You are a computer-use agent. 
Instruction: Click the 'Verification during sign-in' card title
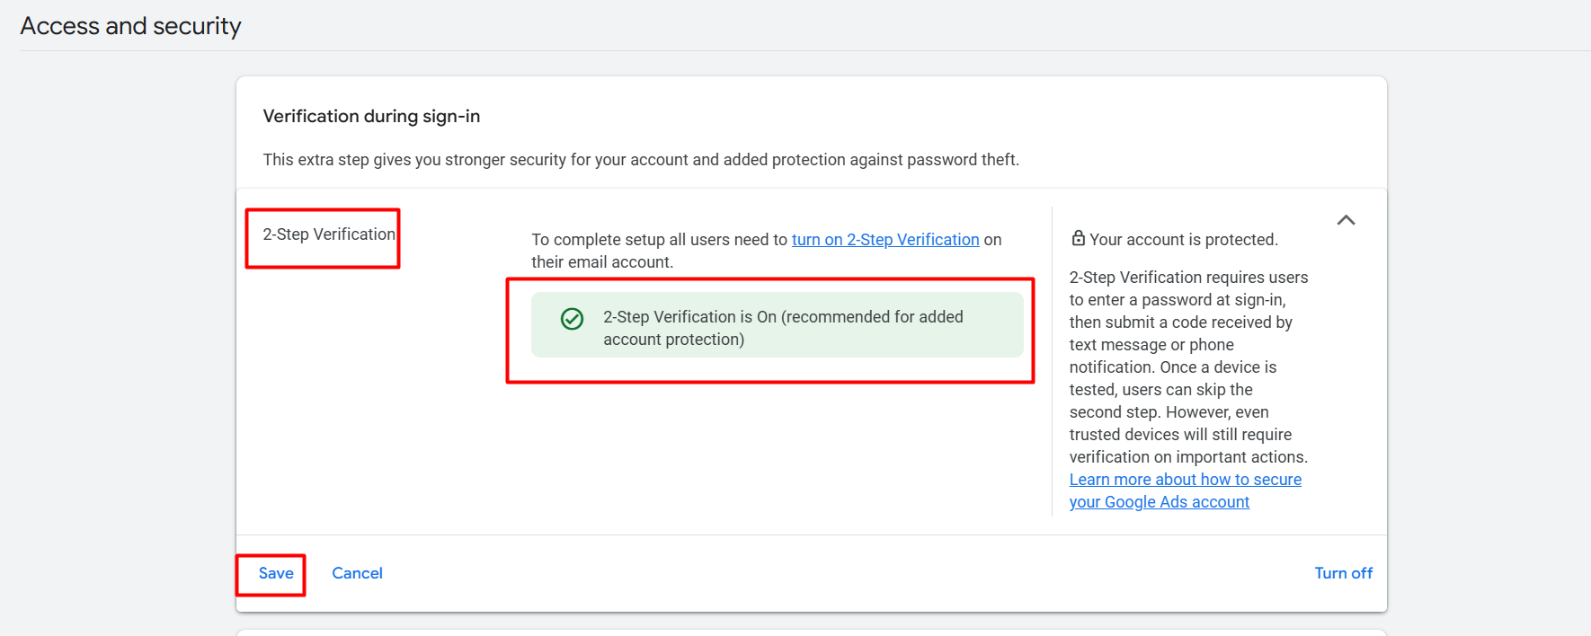(371, 116)
